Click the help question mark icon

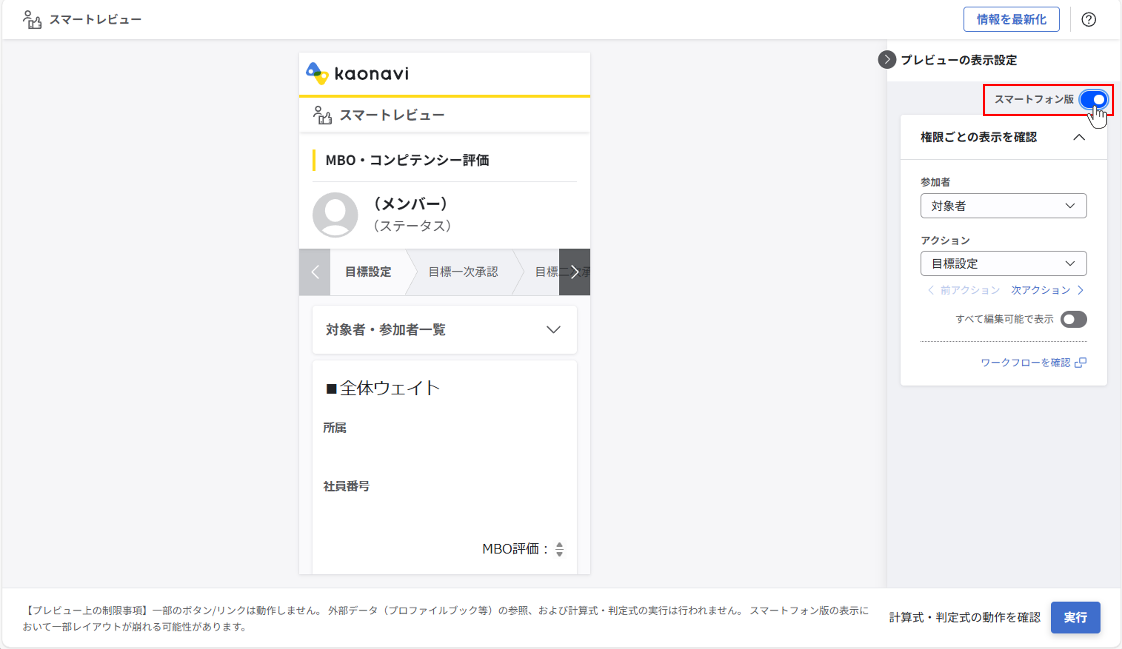(x=1089, y=19)
